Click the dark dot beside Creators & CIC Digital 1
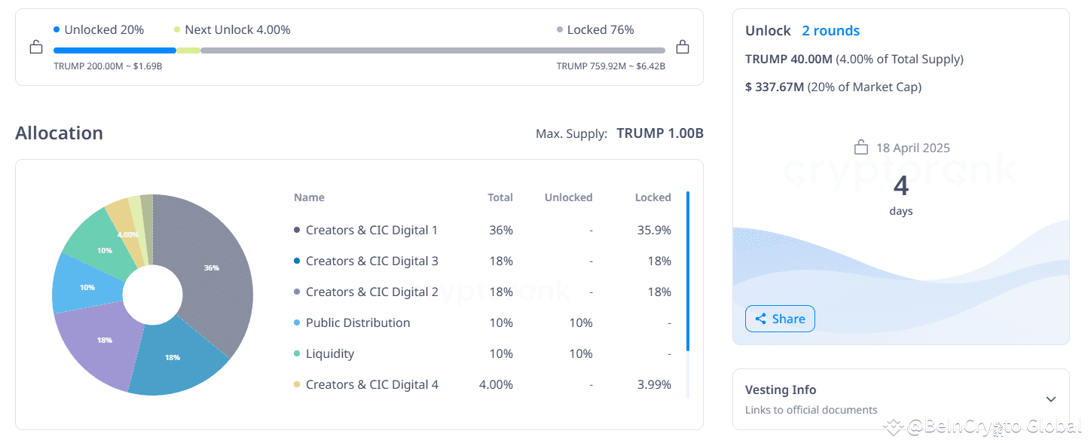 (297, 229)
